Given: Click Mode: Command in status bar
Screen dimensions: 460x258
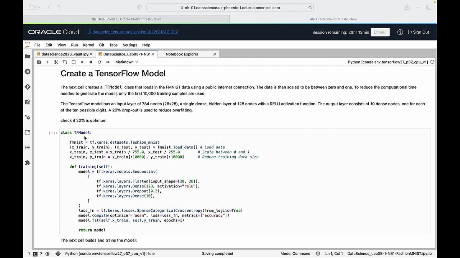Looking at the screenshot, I should click(x=295, y=254).
